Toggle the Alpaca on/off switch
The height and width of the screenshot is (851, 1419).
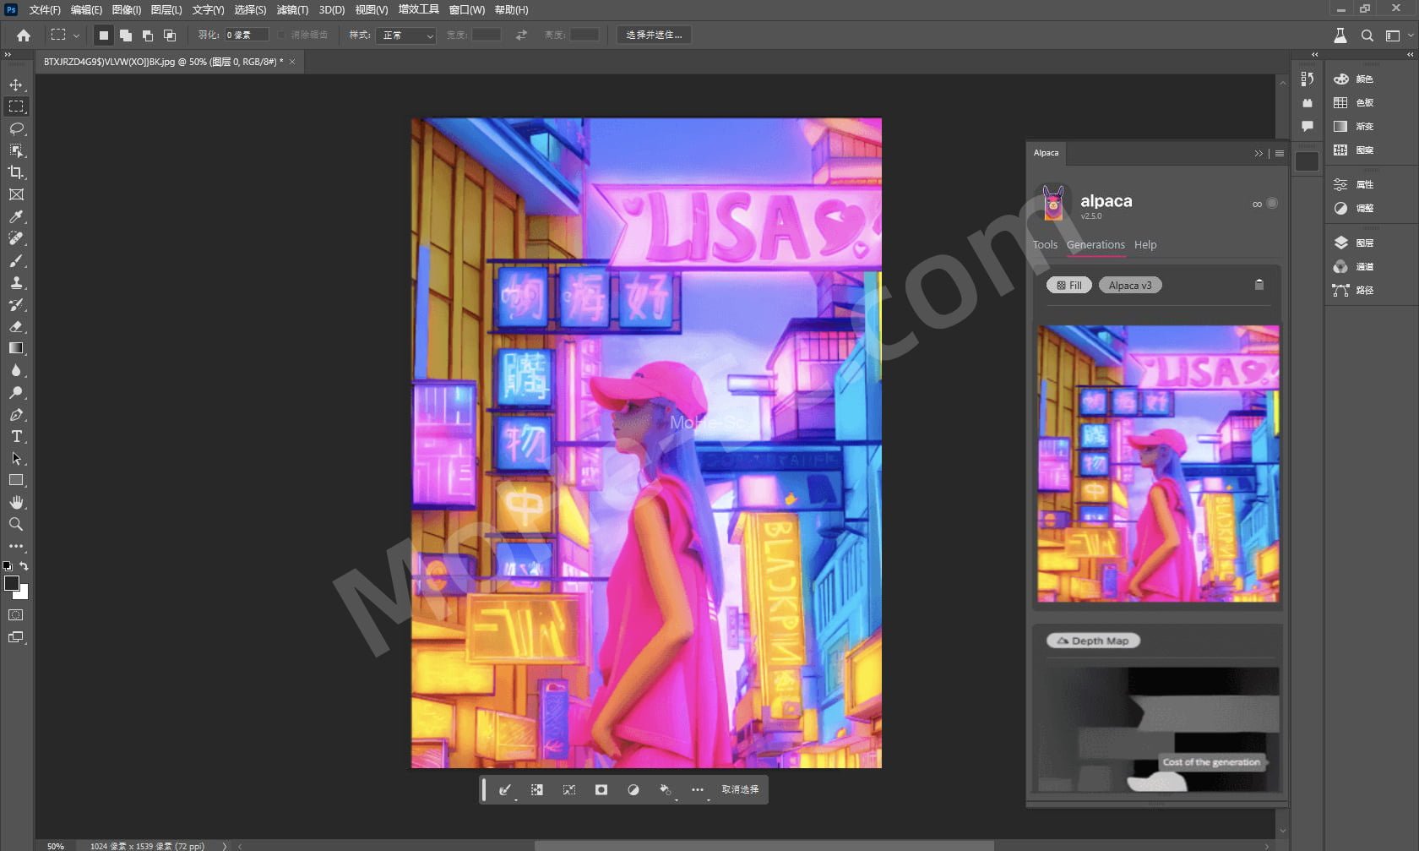(1271, 204)
